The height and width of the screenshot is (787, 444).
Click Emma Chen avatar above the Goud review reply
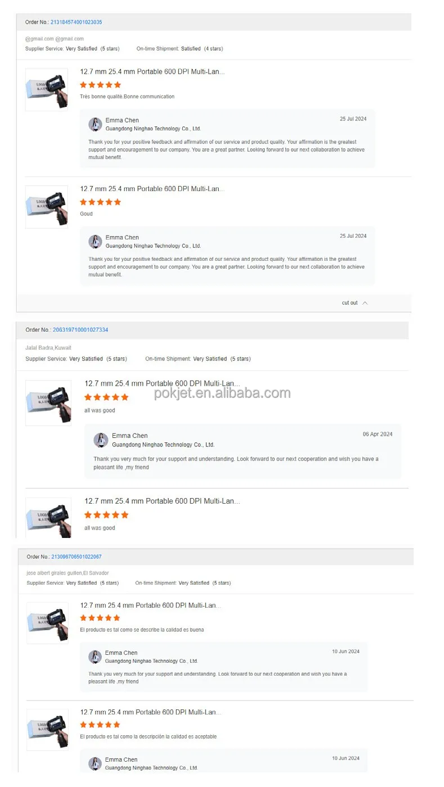tap(95, 242)
